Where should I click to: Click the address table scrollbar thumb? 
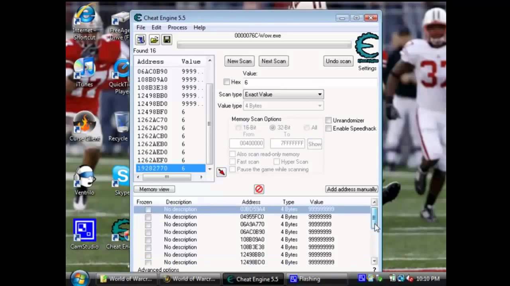tap(374, 217)
